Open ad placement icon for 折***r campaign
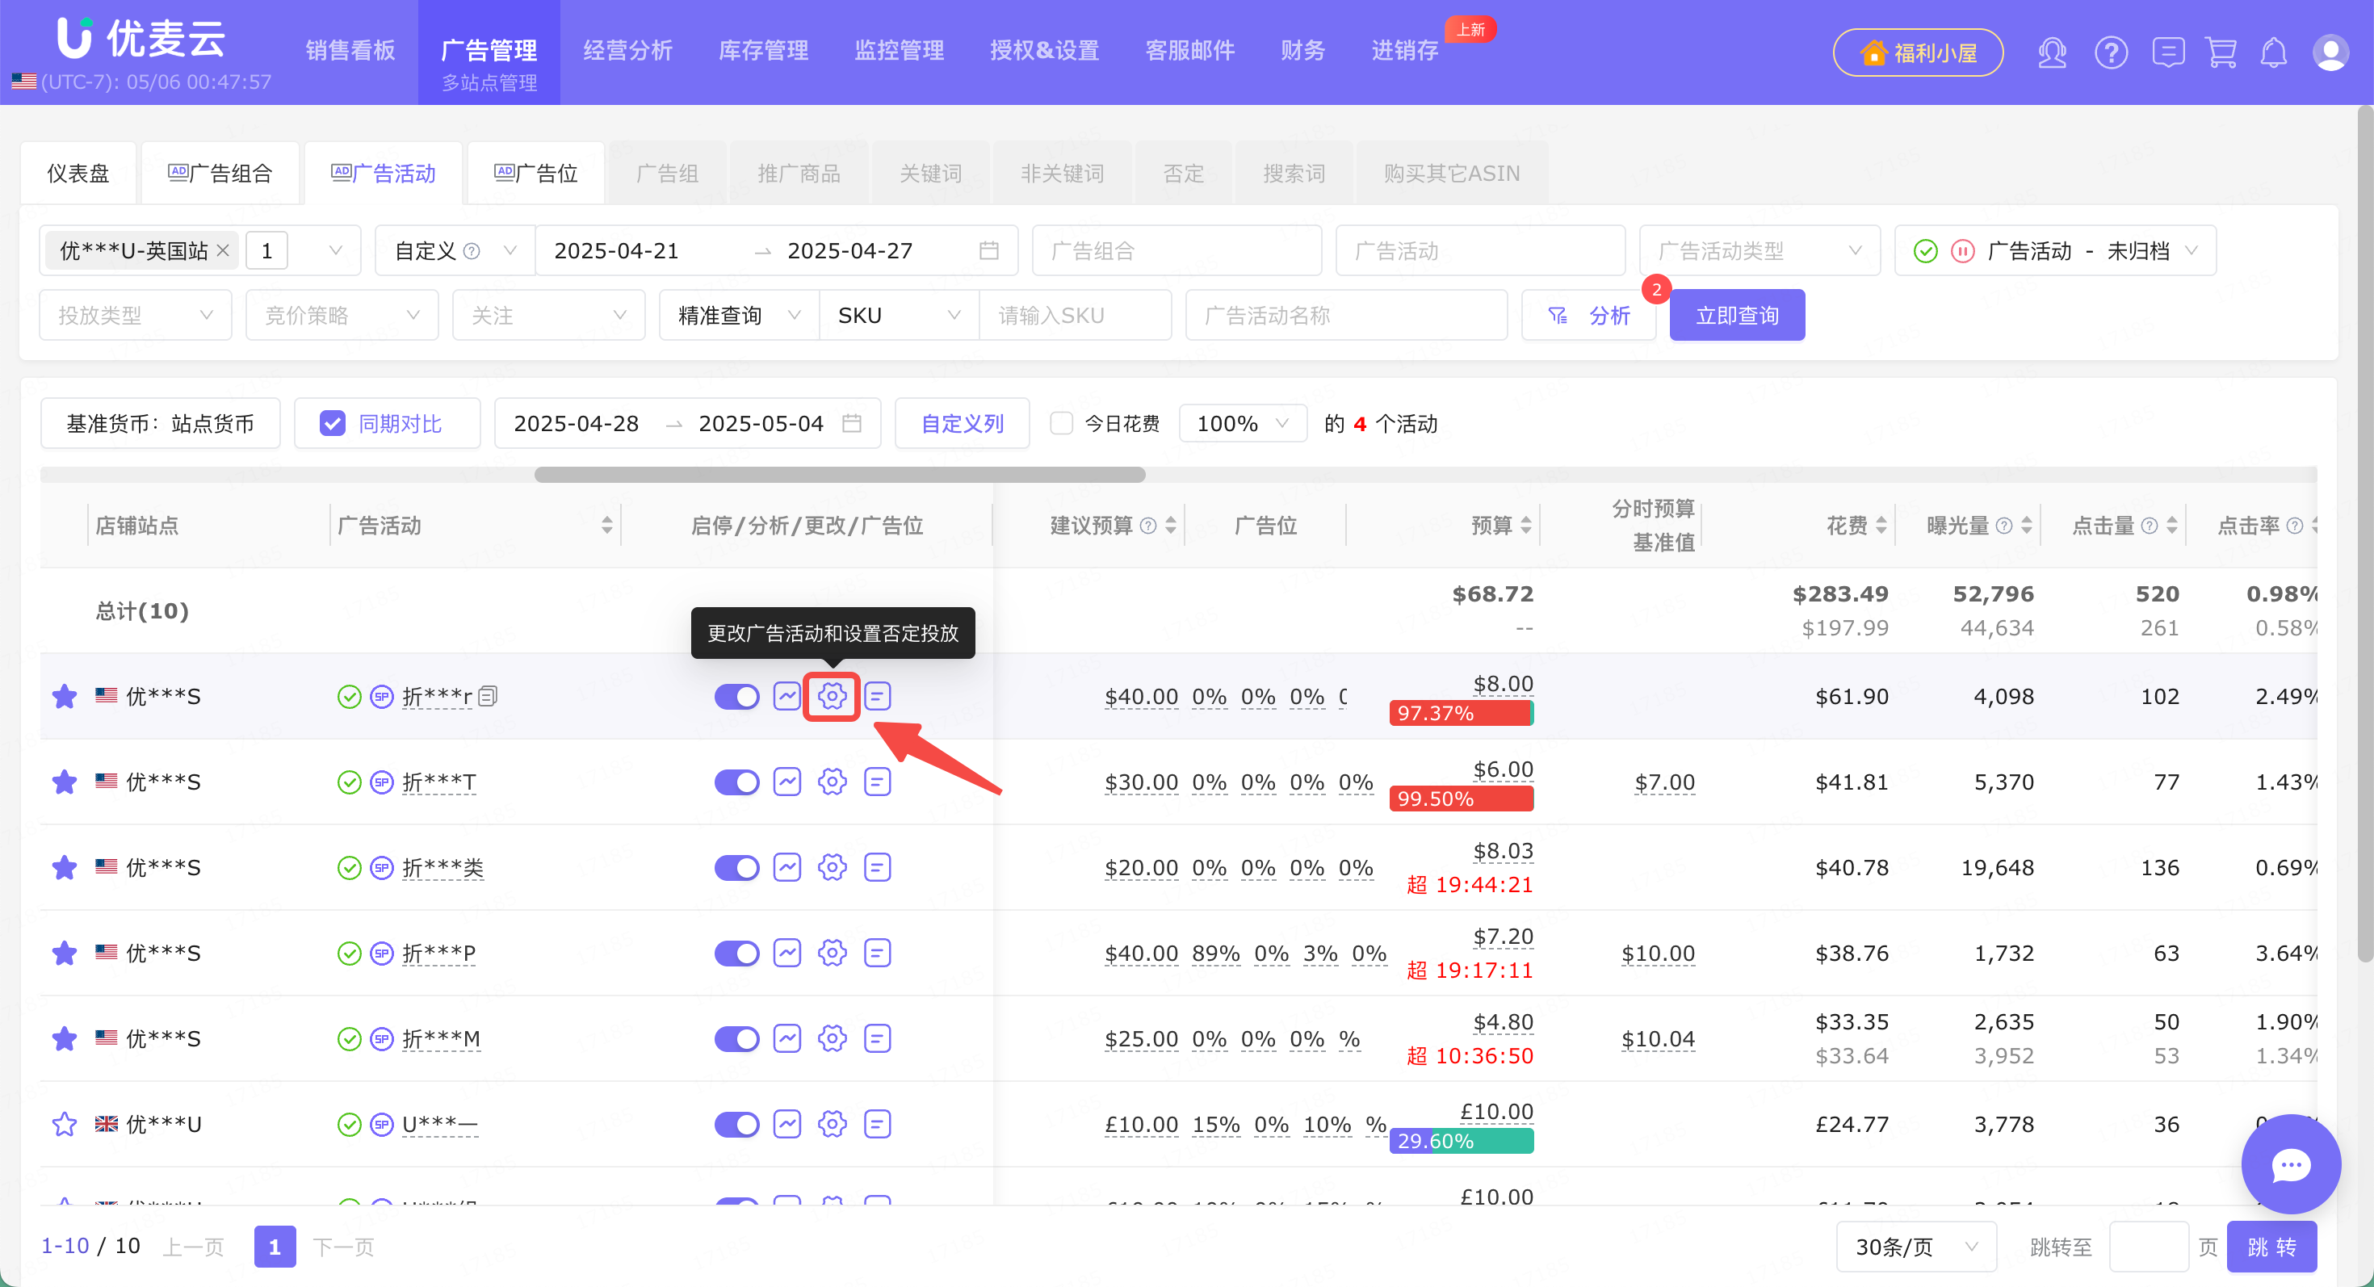This screenshot has height=1287, width=2374. (x=876, y=697)
